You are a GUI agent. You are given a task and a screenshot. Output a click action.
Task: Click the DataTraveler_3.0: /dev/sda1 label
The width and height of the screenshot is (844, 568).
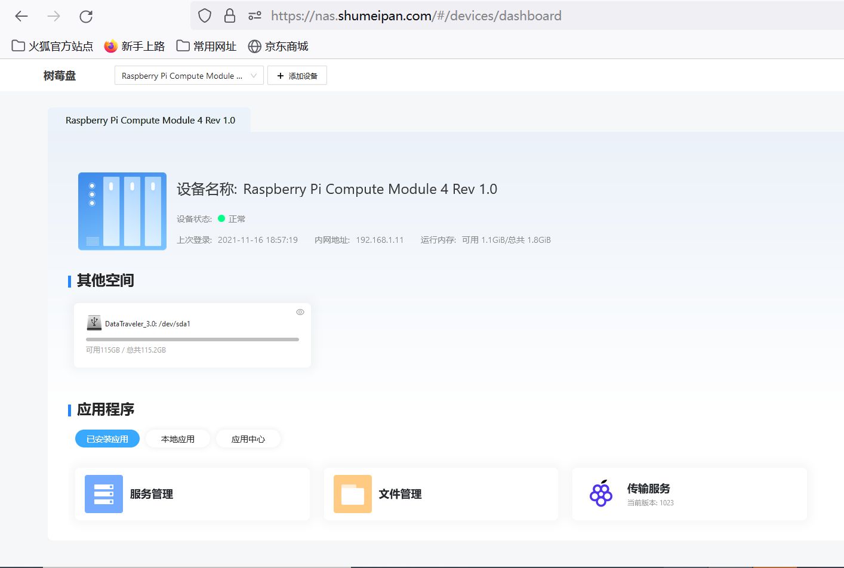pyautogui.click(x=147, y=324)
